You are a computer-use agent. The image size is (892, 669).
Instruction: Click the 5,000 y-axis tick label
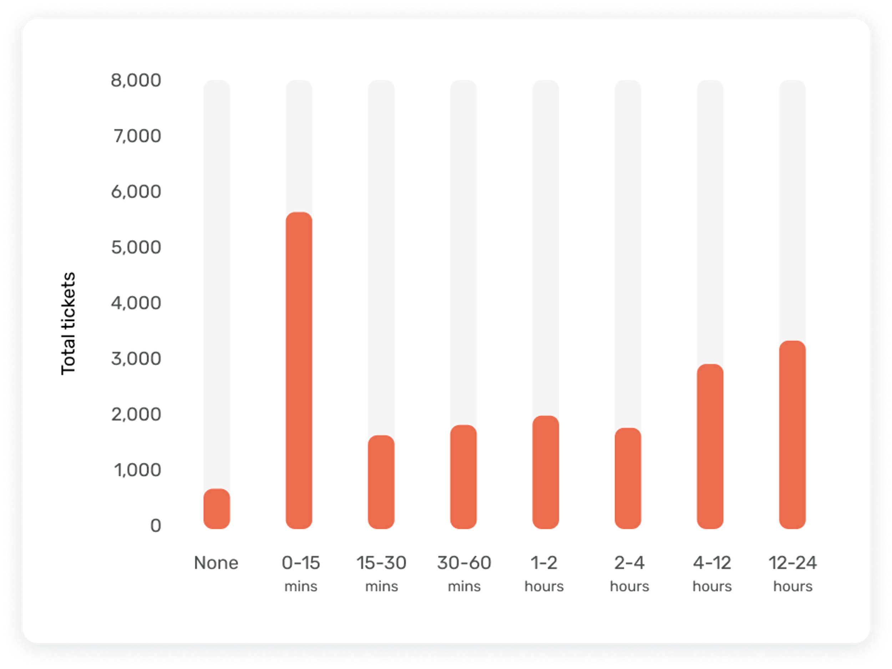(x=136, y=247)
